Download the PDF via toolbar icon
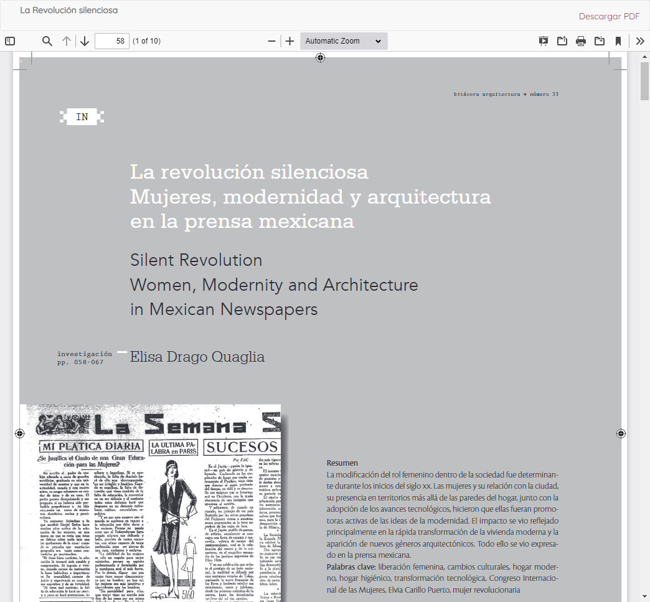The image size is (650, 602). pyautogui.click(x=600, y=41)
